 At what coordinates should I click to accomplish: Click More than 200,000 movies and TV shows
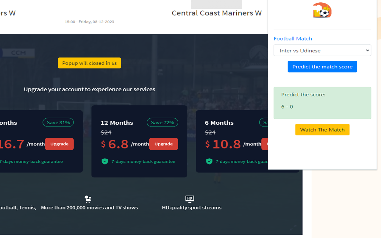90,208
